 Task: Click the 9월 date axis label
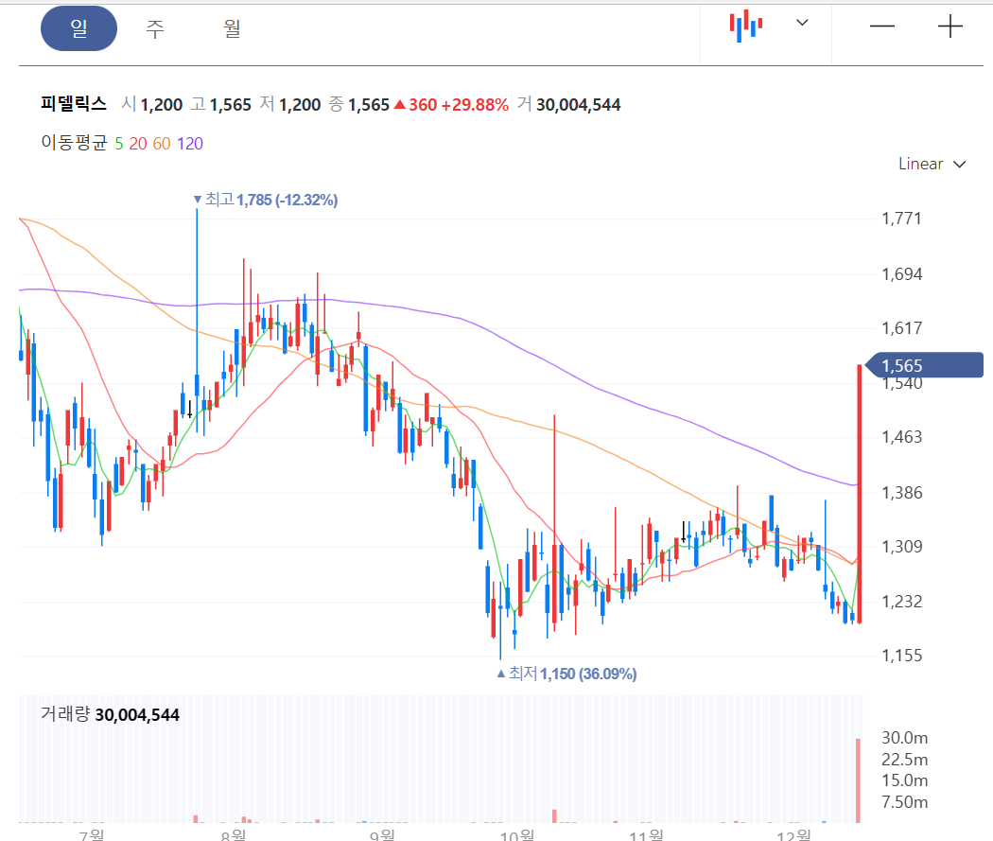coord(382,834)
